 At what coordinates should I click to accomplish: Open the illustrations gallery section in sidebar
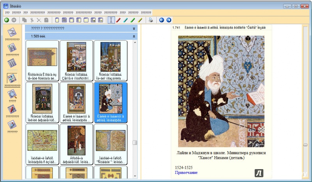[x=12, y=78]
